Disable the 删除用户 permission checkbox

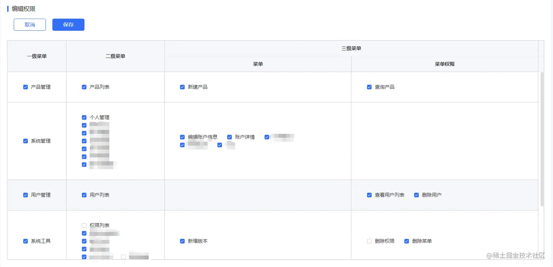coord(416,195)
